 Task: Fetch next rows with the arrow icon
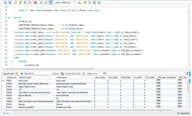click(x=105, y=73)
